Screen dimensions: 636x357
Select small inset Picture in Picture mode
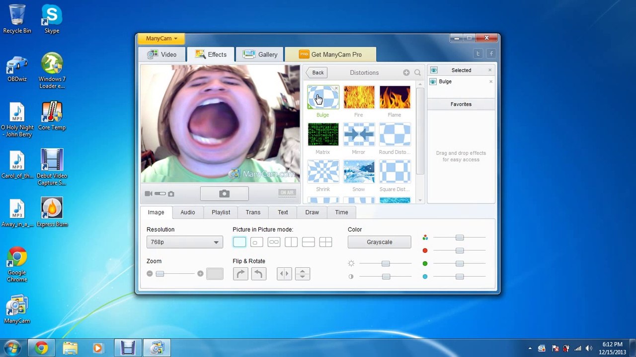256,242
